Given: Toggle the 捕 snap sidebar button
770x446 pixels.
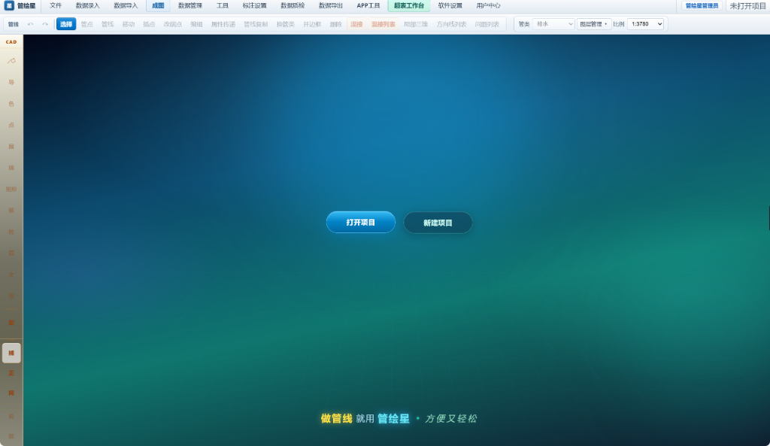Looking at the screenshot, I should (11, 353).
